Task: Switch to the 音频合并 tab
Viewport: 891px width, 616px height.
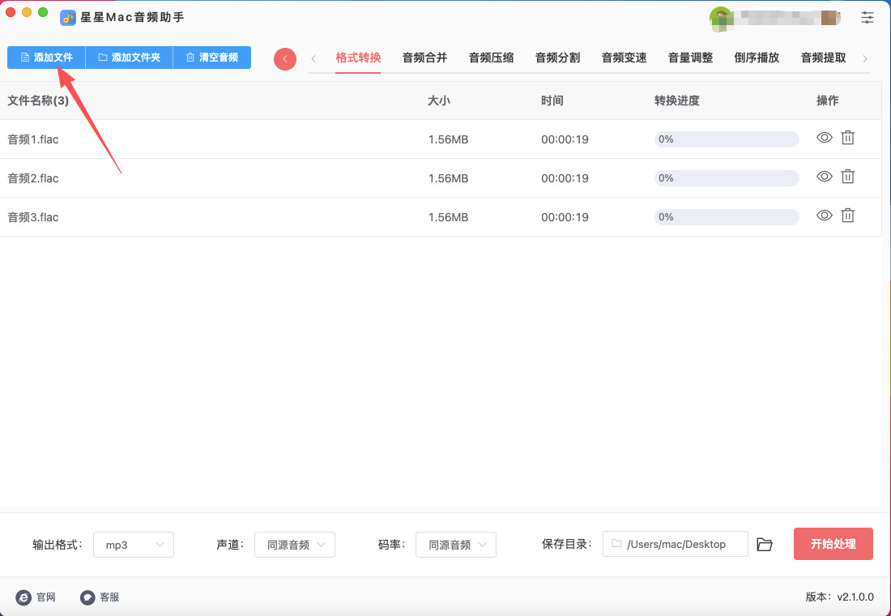Action: tap(424, 58)
